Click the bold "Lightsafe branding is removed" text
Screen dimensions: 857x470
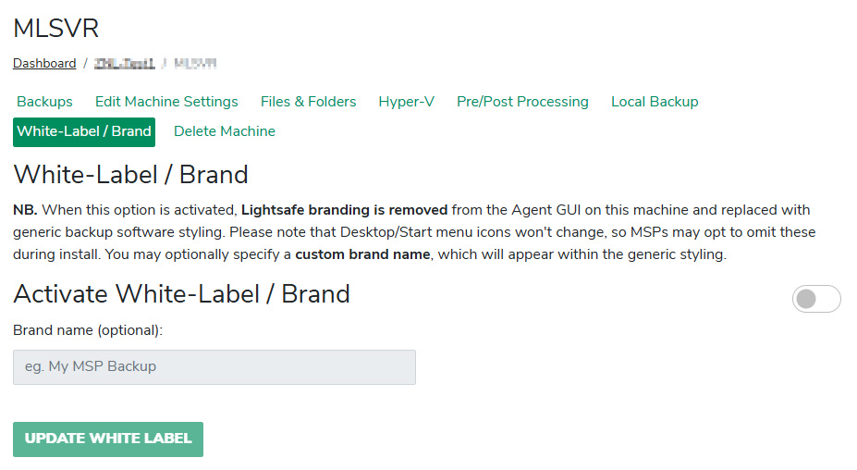click(x=344, y=210)
